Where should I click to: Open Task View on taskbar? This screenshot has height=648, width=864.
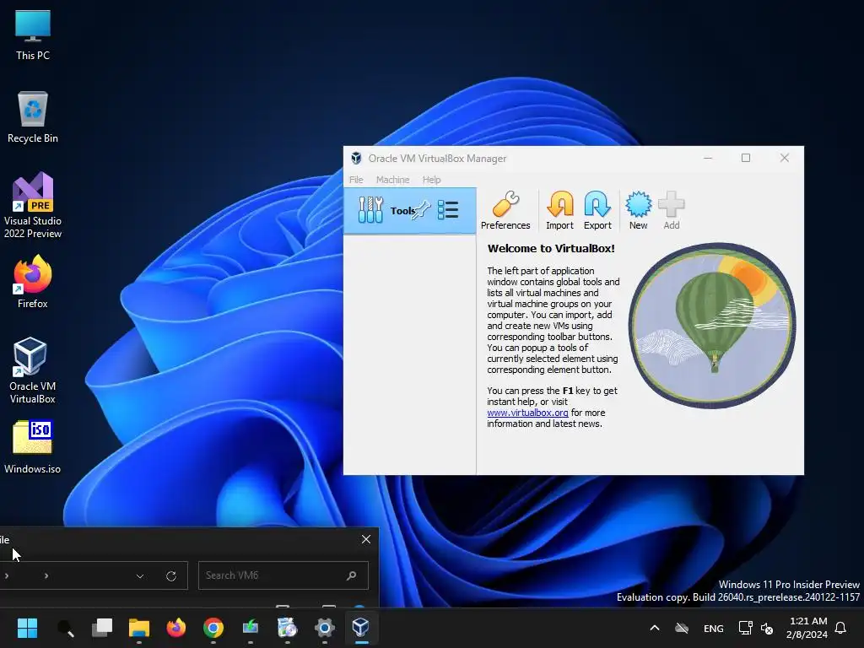102,628
